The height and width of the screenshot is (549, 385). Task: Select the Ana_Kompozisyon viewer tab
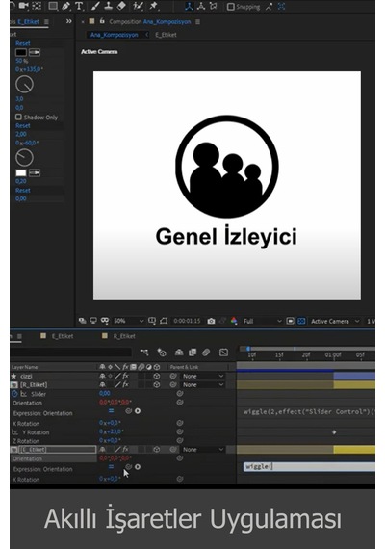[115, 35]
